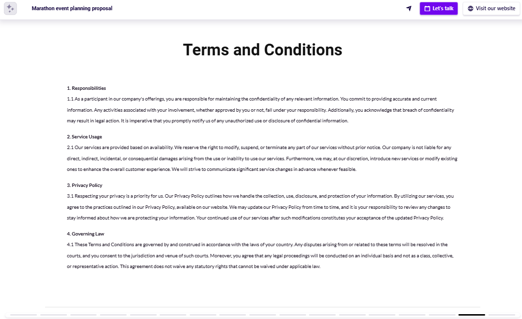522x319 pixels.
Task: Click the horizontal scrollbar above the thumbnails
Action: coord(262,307)
